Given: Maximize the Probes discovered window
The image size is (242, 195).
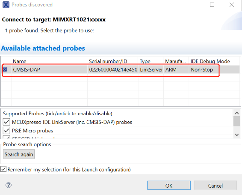Looking at the screenshot, I should 212,5.
